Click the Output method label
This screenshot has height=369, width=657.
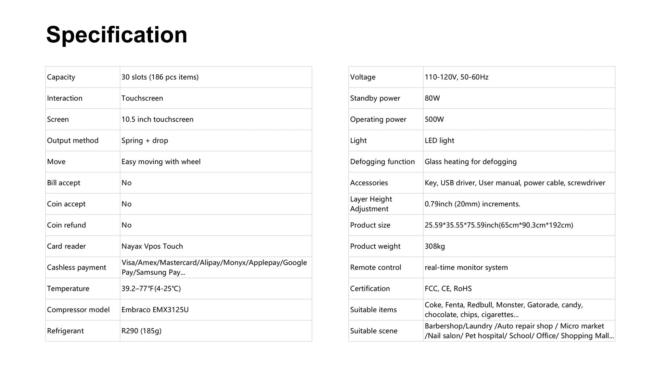coord(73,141)
